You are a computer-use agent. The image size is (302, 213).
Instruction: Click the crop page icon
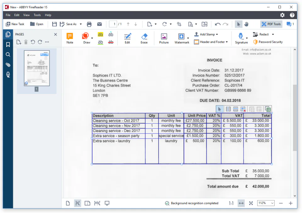coord(179,24)
